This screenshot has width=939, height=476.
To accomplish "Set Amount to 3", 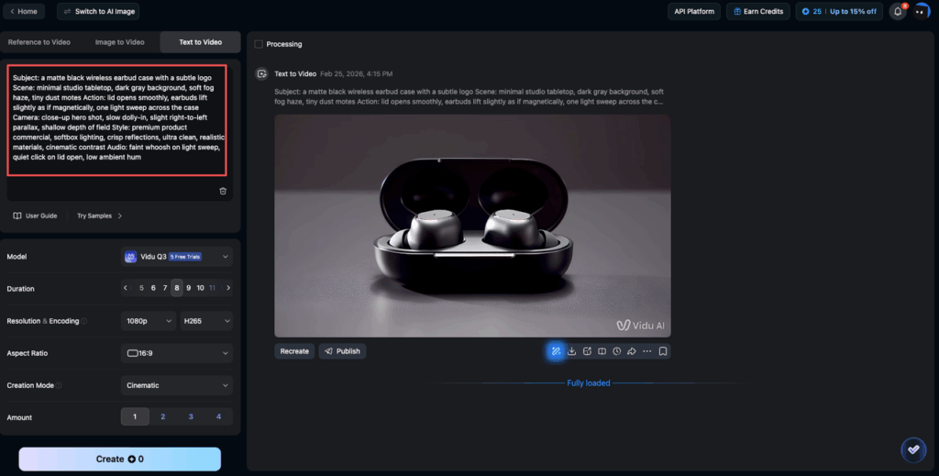I will point(191,416).
